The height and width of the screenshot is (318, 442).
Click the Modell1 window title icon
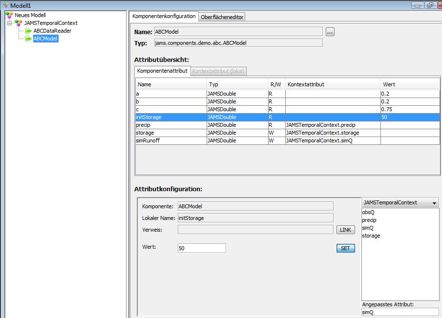5,5
